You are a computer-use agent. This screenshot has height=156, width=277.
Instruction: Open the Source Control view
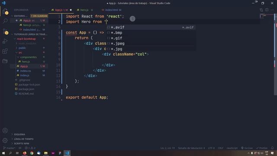pos(5,31)
